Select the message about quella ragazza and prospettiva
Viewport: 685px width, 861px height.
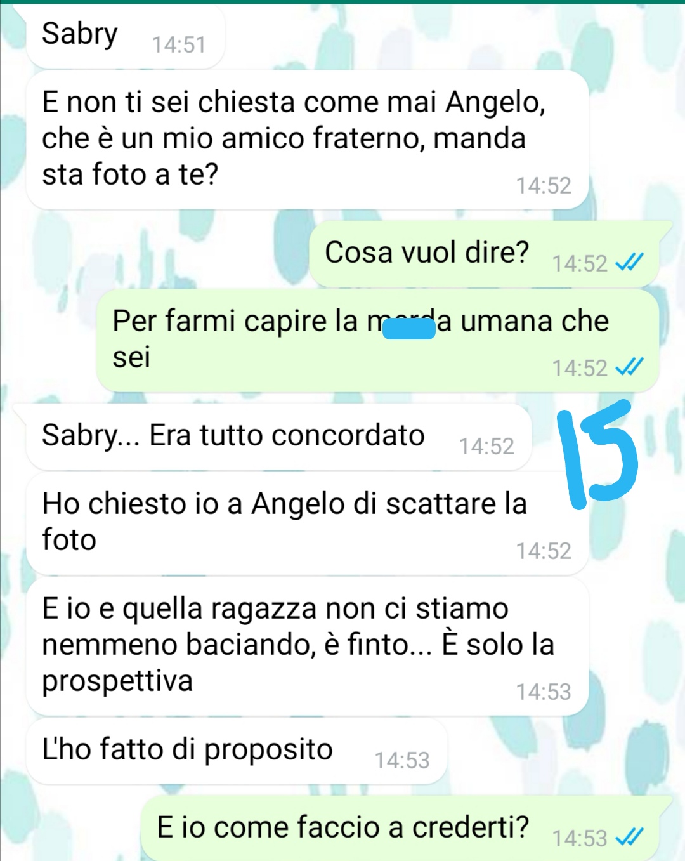point(308,647)
